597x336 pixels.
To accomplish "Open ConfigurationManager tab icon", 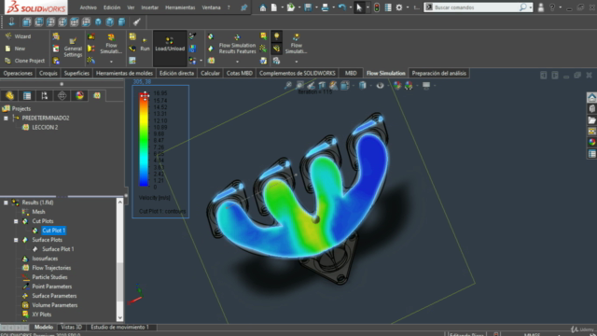I will pos(45,95).
